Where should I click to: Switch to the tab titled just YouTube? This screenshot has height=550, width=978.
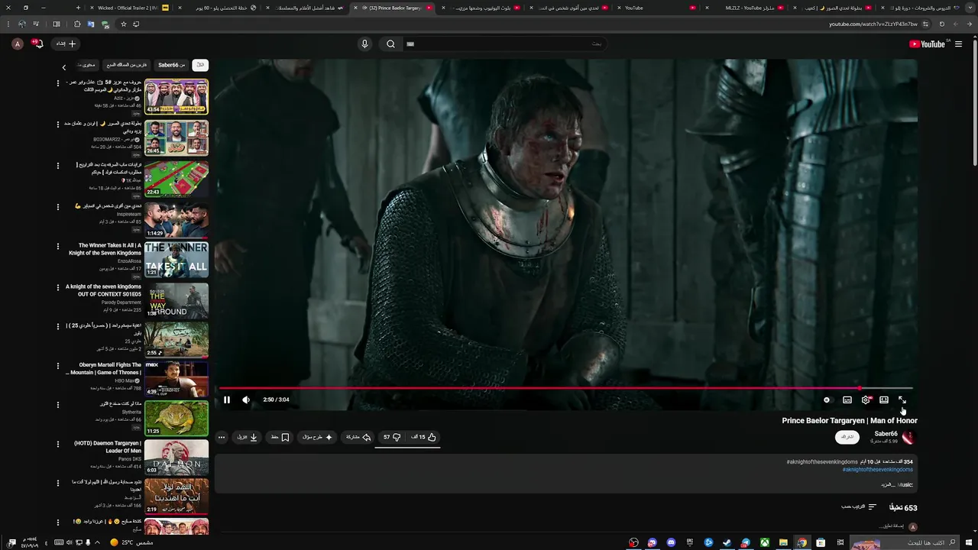point(657,8)
